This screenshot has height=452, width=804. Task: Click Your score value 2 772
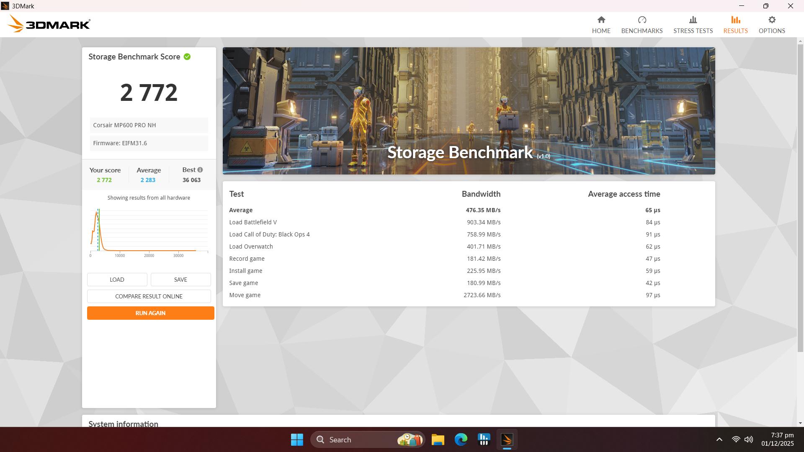point(104,180)
